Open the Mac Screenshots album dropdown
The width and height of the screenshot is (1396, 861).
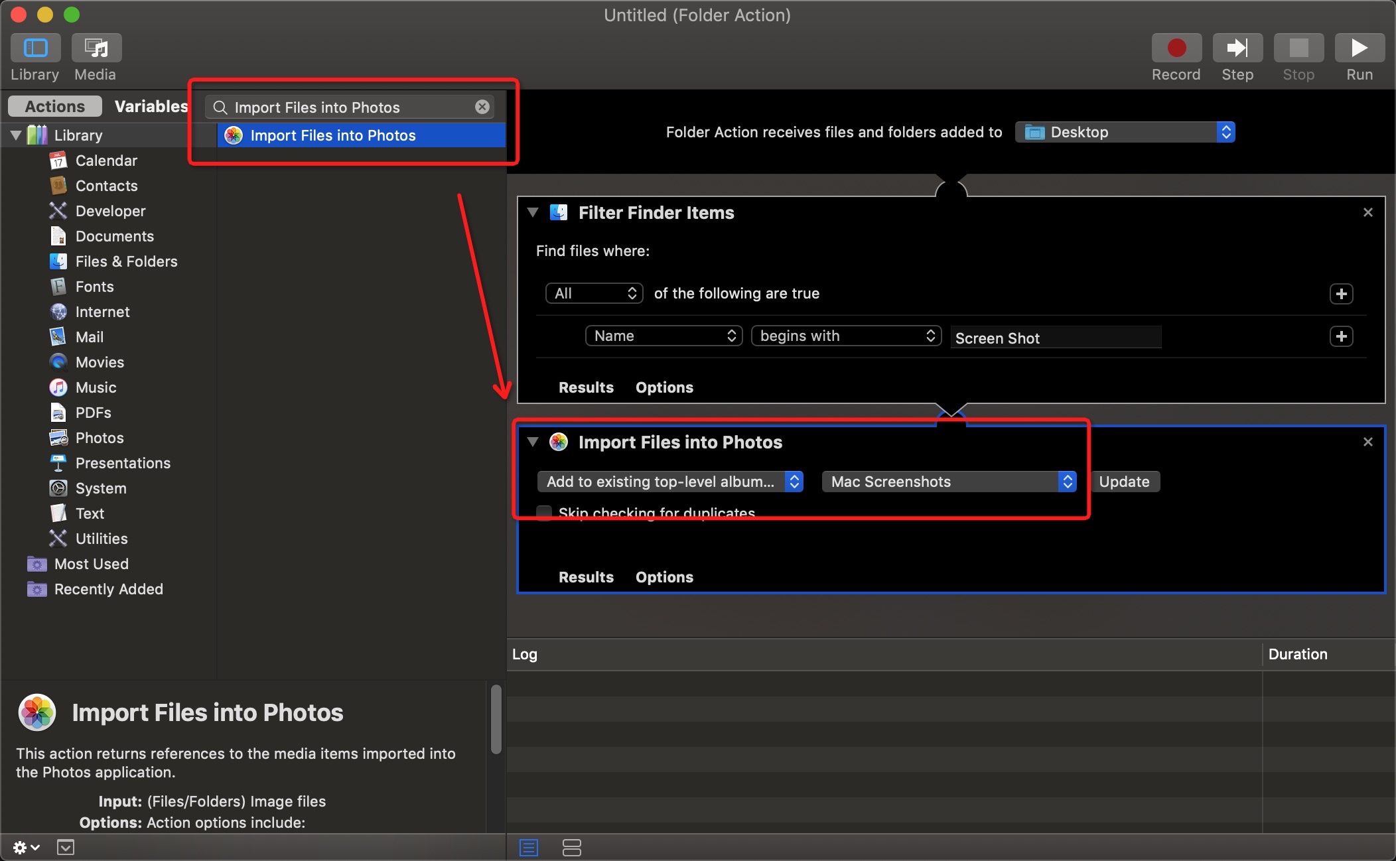point(949,482)
